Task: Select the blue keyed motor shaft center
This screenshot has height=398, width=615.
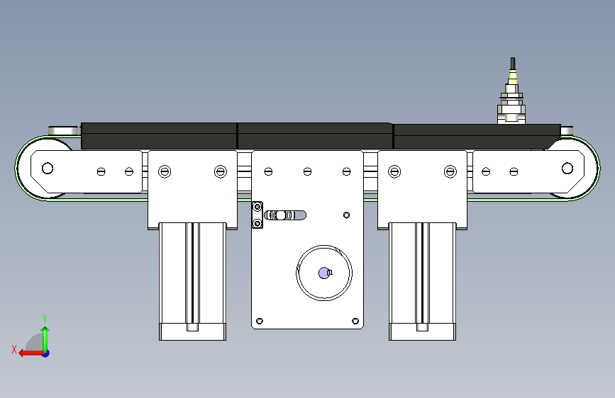Action: coord(324,273)
